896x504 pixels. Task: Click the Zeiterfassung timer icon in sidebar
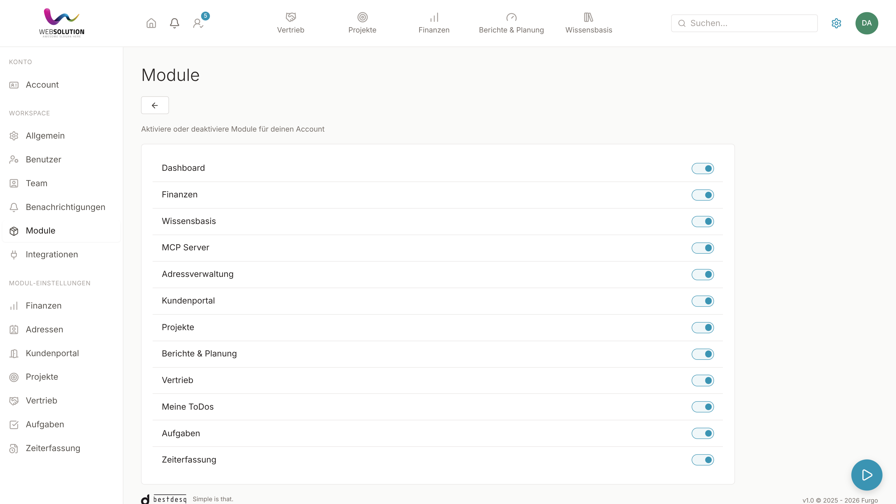14,448
